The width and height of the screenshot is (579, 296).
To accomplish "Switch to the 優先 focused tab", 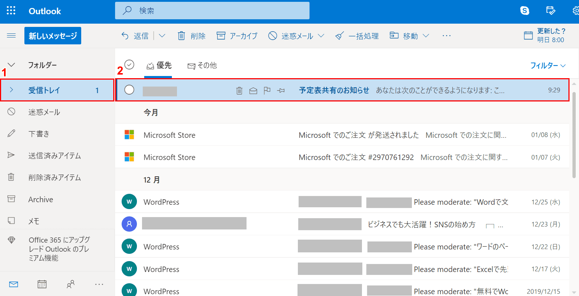I will (x=158, y=65).
